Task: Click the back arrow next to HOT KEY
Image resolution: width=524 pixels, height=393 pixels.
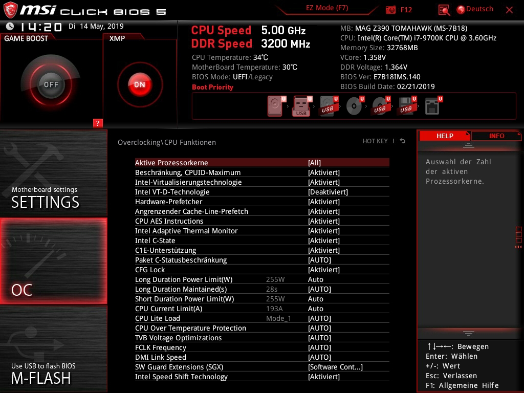Action: coord(403,141)
